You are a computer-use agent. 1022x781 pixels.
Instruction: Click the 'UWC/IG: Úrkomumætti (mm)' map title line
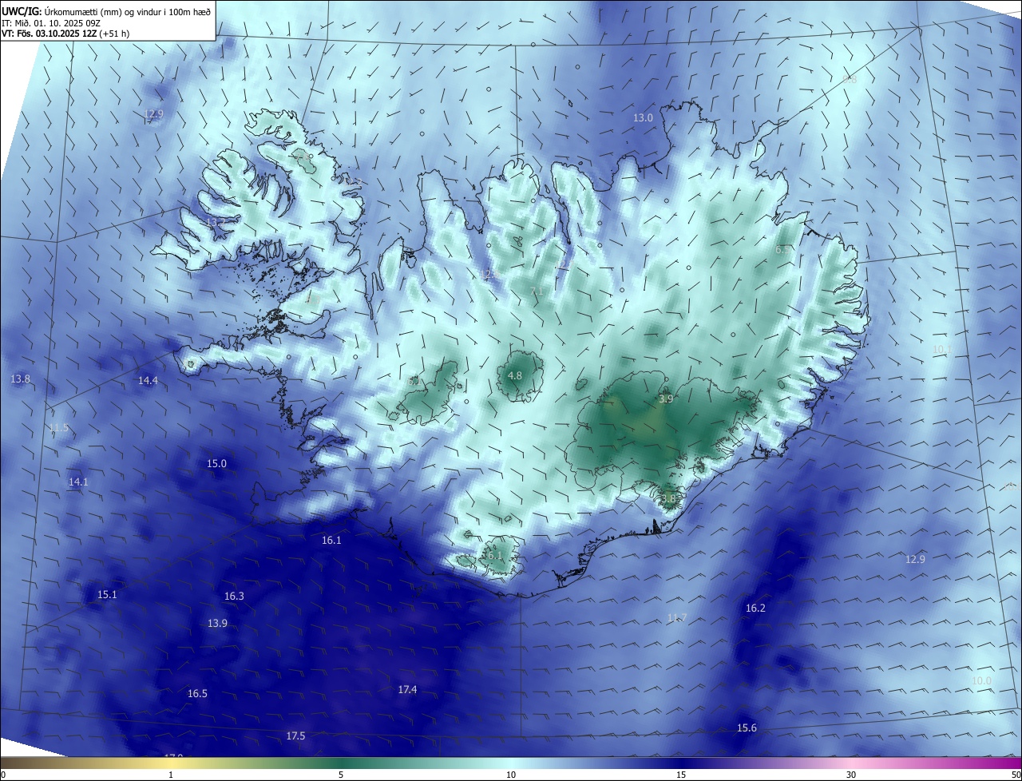click(106, 11)
